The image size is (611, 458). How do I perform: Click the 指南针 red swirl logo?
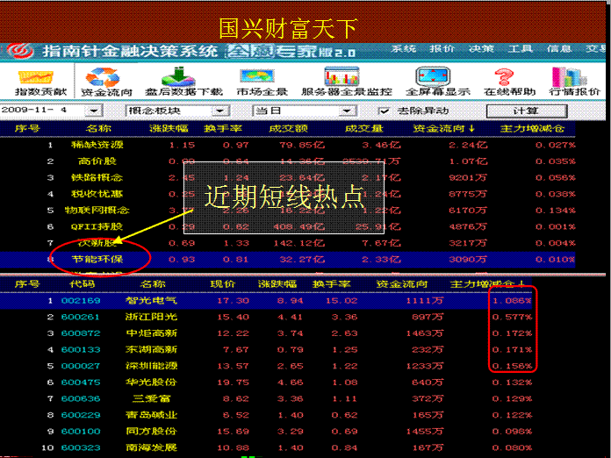pos(20,51)
